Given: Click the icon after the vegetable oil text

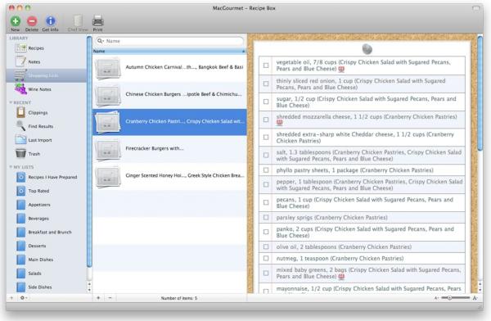Looking at the screenshot, I should [x=341, y=70].
